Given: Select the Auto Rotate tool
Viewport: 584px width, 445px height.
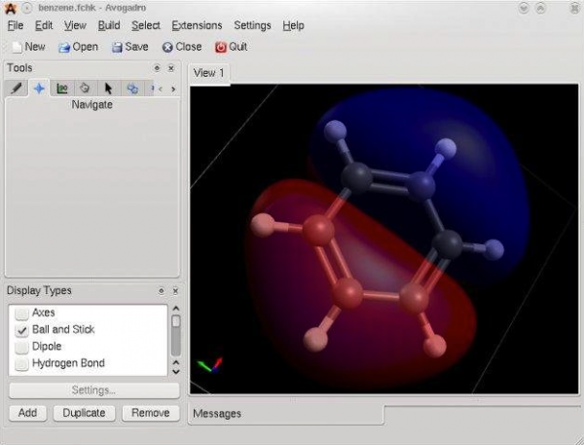Looking at the screenshot, I should click(132, 89).
